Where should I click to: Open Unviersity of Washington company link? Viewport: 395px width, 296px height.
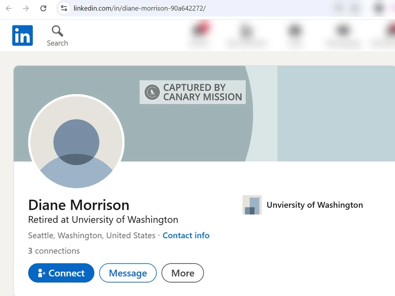click(x=315, y=205)
